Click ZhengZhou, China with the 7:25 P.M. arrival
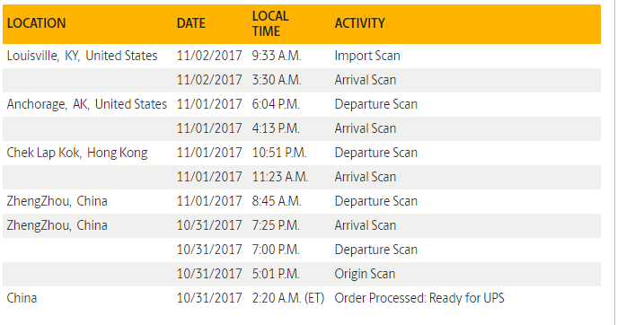 [x=57, y=225]
